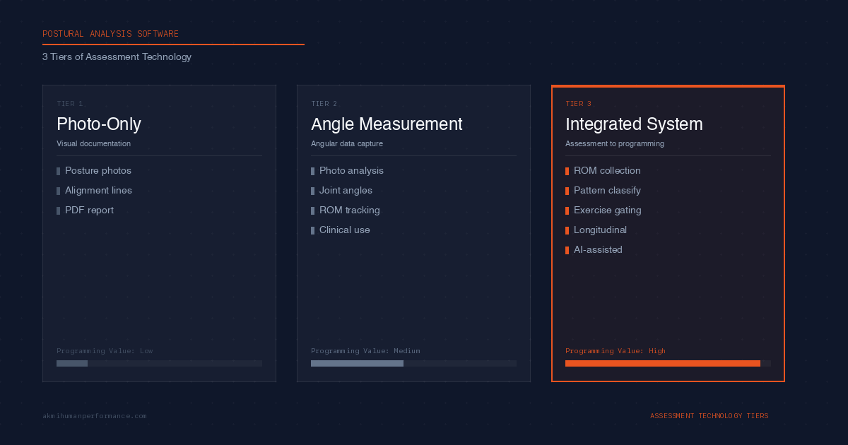
Task: Click the 3 Tiers of Assessment Technology subtitle
Action: click(x=117, y=57)
